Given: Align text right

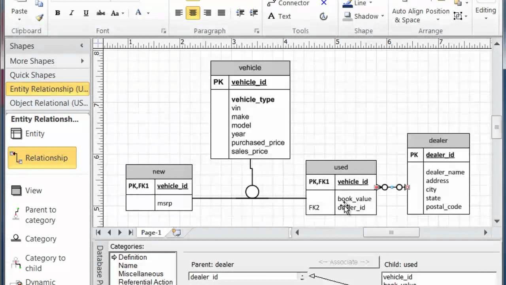Looking at the screenshot, I should tap(207, 13).
